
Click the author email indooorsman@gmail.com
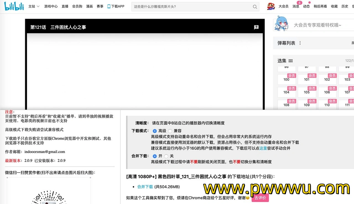(x=45, y=152)
